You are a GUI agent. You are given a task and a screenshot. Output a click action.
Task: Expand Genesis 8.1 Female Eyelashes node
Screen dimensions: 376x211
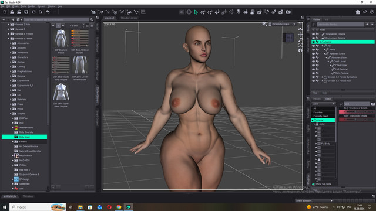coord(323,77)
